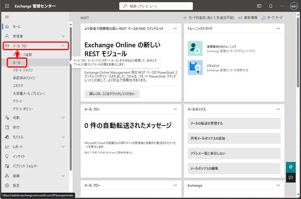301x199 pixels.
Task: Open ルール under mail flow
Action: (16, 63)
